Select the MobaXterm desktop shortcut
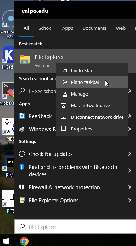136x246 pixels. click(x=7, y=94)
